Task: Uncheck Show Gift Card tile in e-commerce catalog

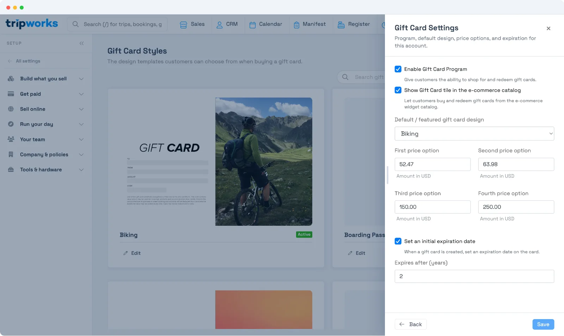Action: [398, 90]
